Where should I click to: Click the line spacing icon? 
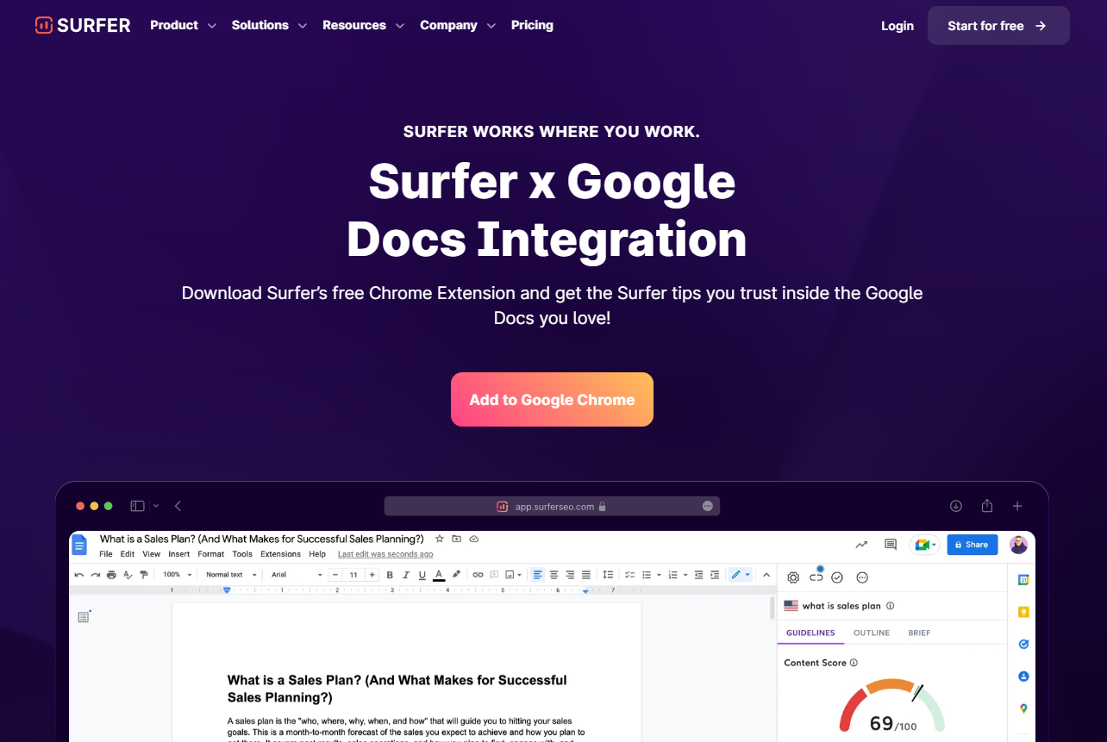click(608, 575)
